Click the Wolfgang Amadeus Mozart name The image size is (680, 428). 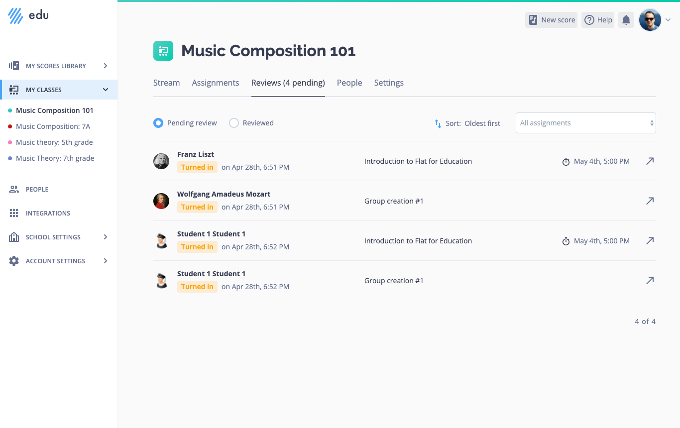point(224,194)
